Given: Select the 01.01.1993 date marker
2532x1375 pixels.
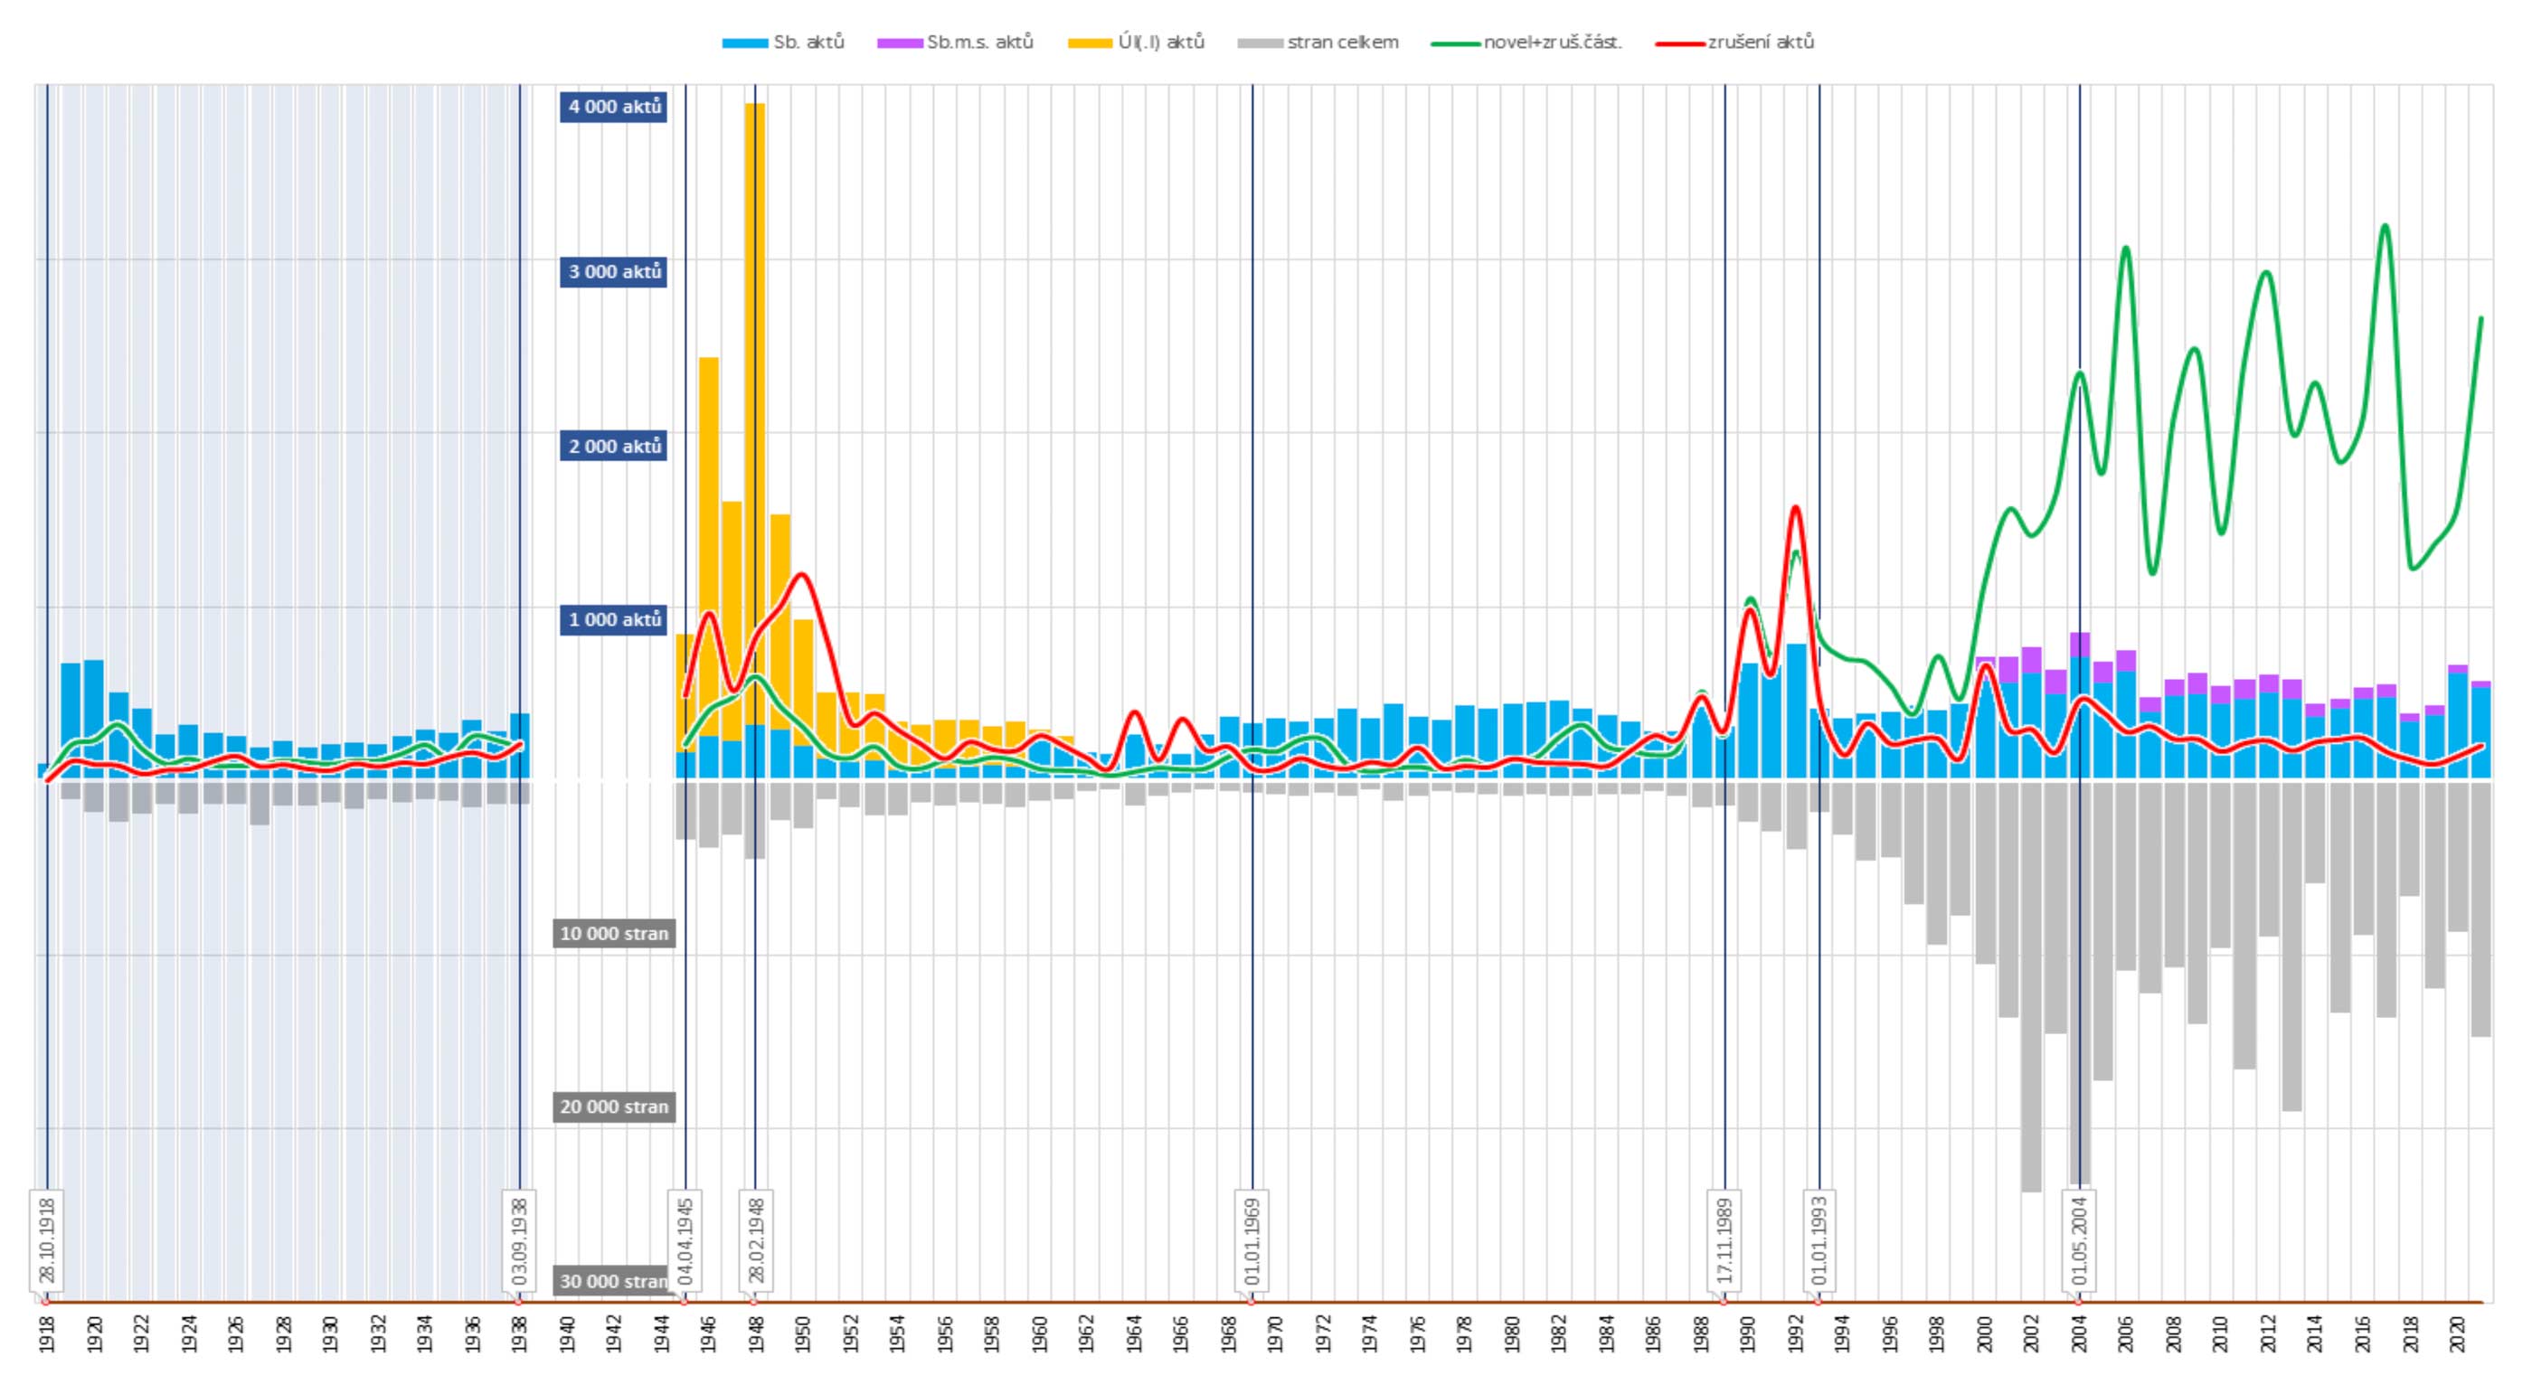Looking at the screenshot, I should click(x=1819, y=1240).
